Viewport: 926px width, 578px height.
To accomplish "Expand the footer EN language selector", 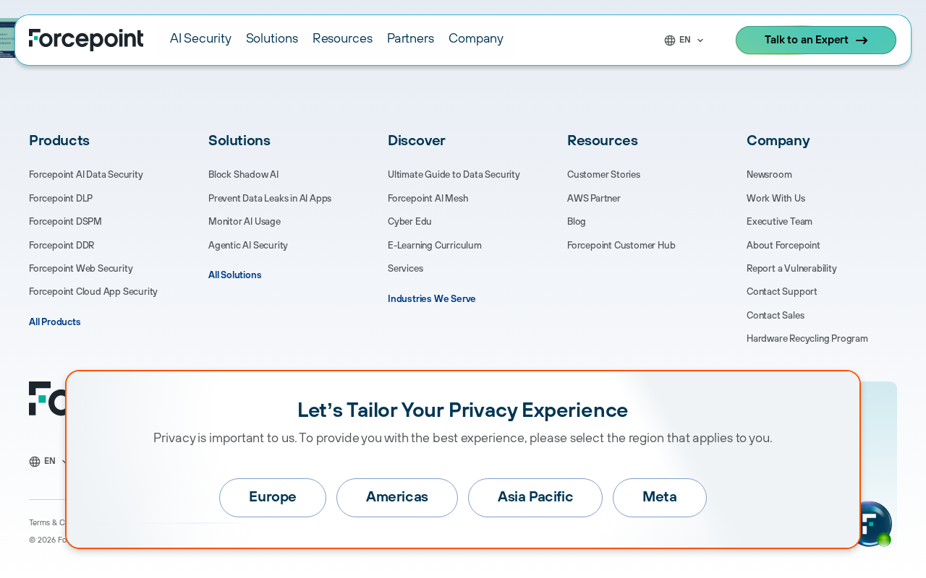I will click(x=48, y=462).
